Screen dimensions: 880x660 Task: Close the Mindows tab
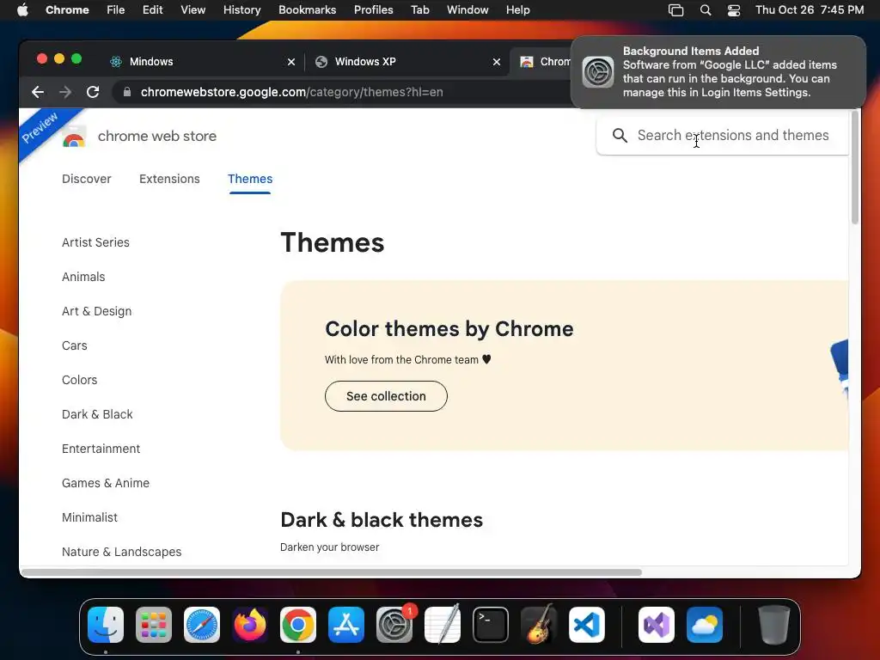pyautogui.click(x=291, y=62)
